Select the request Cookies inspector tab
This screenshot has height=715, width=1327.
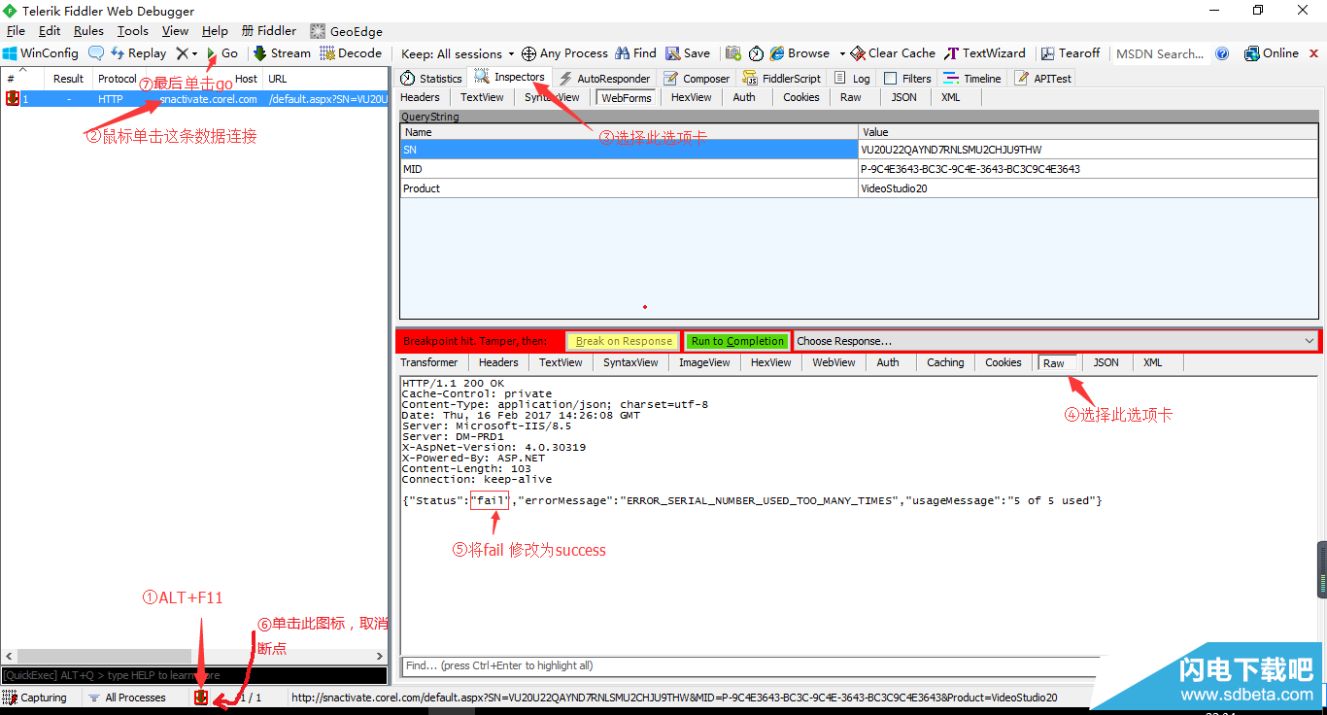[801, 97]
